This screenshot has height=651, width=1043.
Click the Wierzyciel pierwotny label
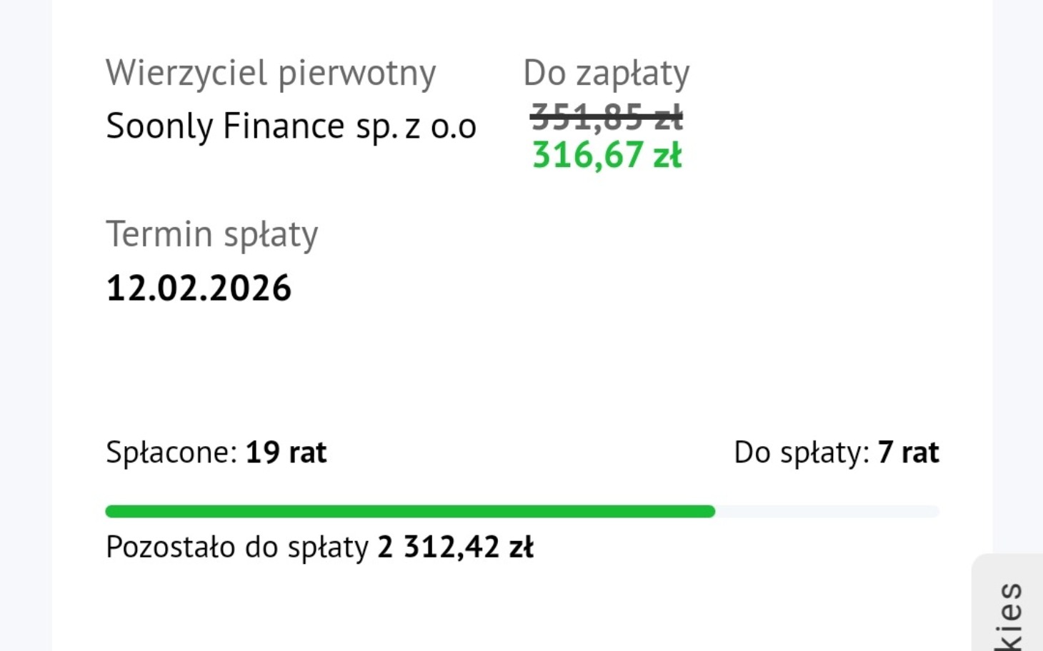271,72
